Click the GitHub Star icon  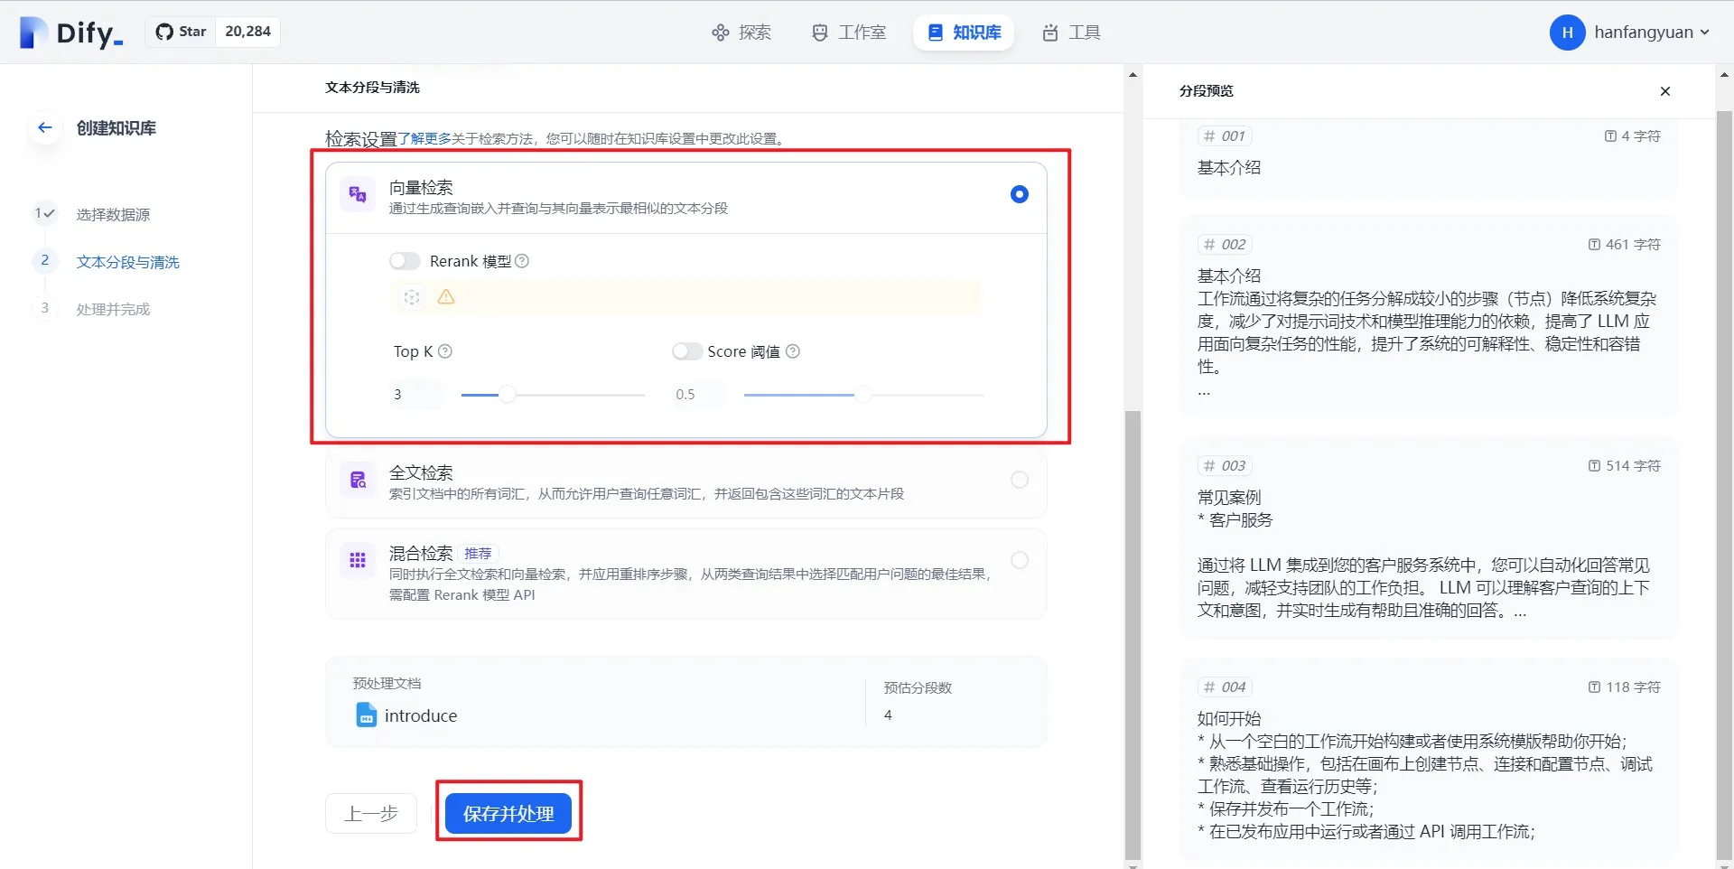coord(164,32)
